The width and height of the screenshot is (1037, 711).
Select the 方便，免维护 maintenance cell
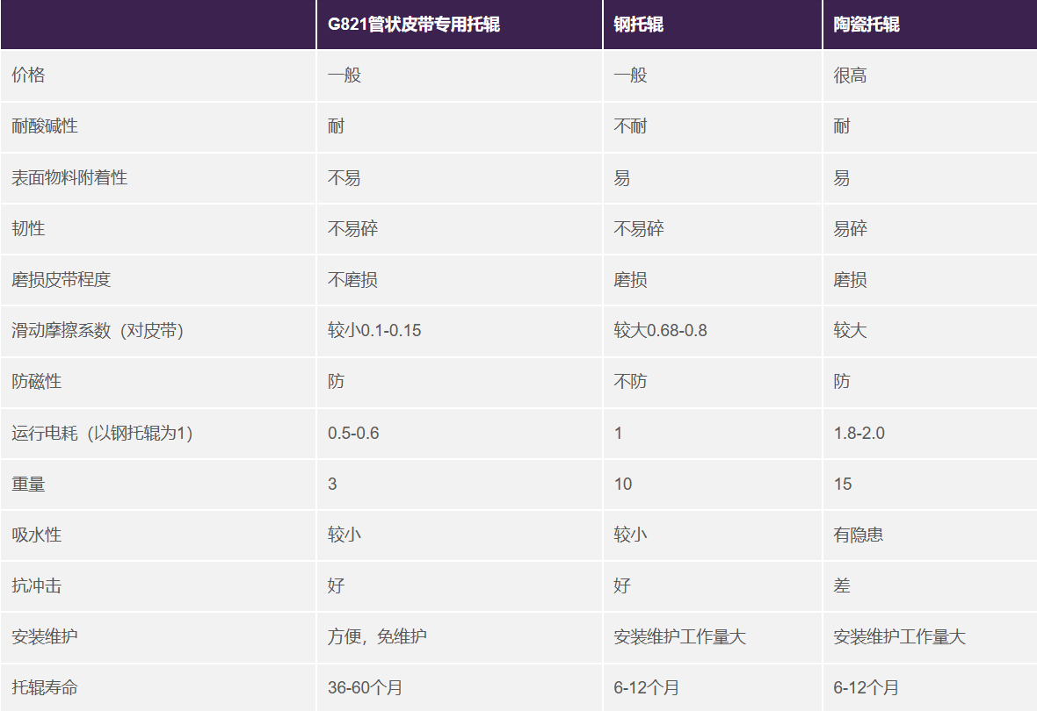tap(377, 636)
